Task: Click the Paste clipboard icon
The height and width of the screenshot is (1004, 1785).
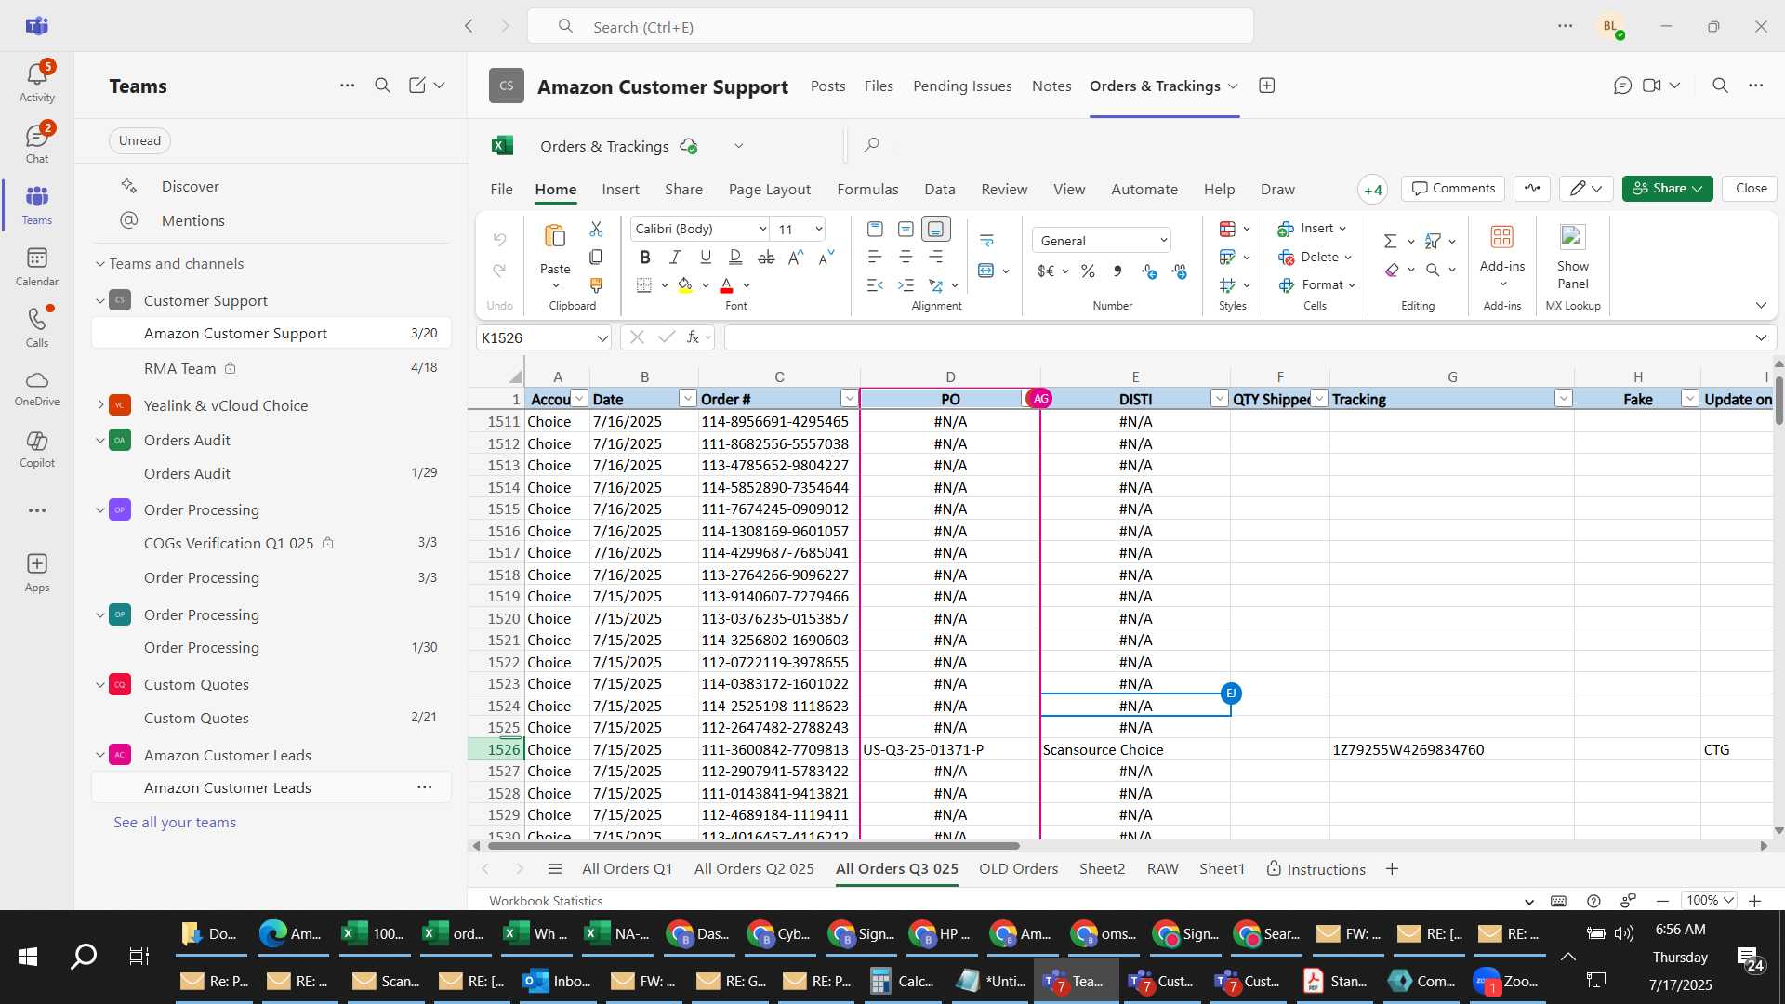Action: click(555, 236)
